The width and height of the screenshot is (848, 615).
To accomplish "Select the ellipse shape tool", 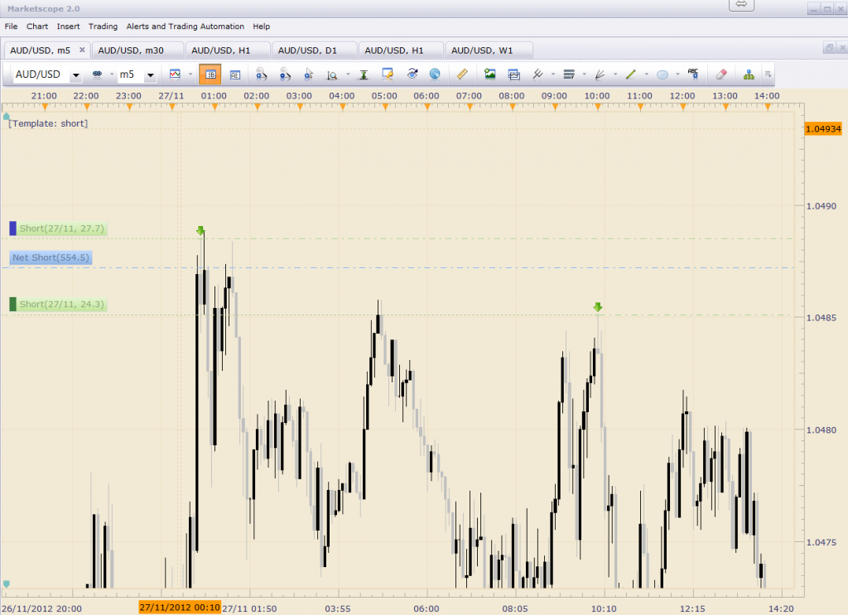I will [662, 74].
